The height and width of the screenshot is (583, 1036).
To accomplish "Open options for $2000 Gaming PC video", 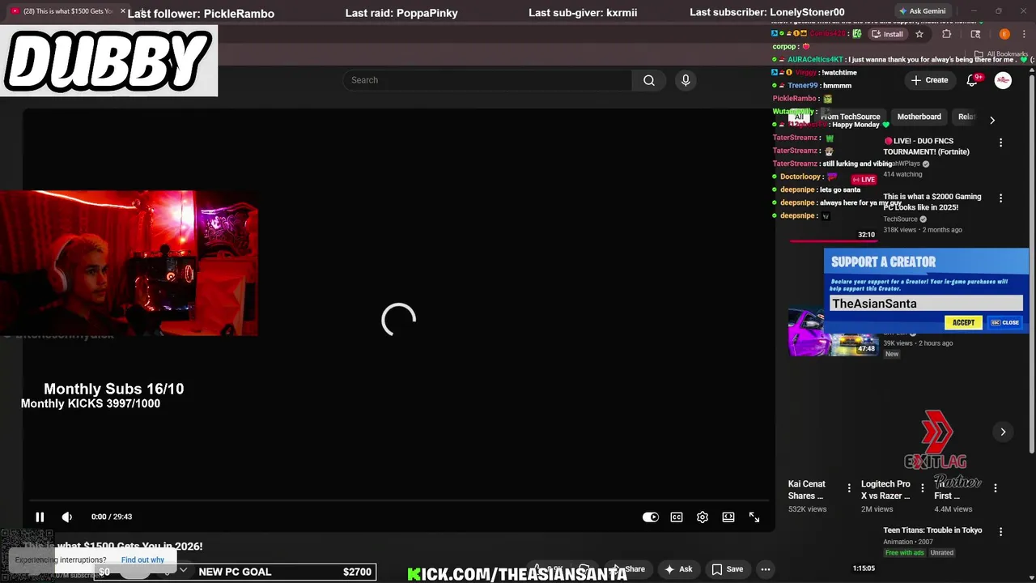I will pos(1000,198).
